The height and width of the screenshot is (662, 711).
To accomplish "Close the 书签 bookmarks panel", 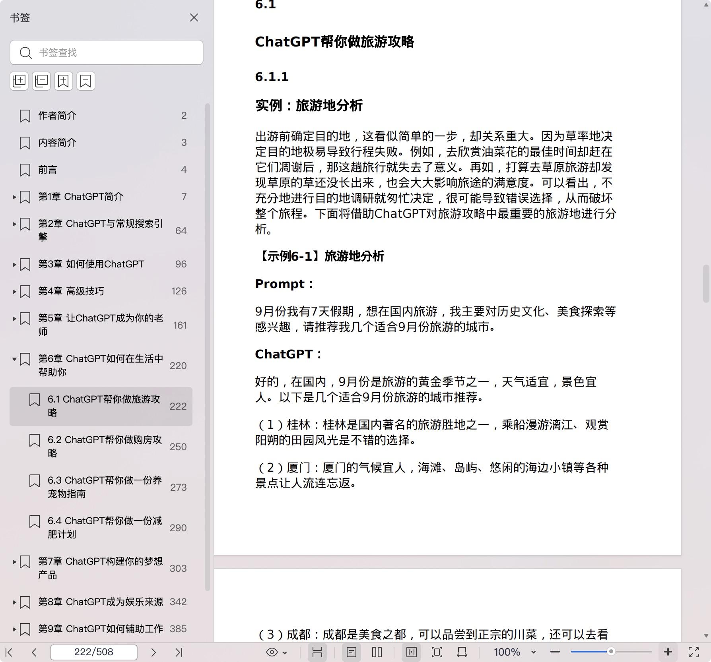I will point(194,17).
